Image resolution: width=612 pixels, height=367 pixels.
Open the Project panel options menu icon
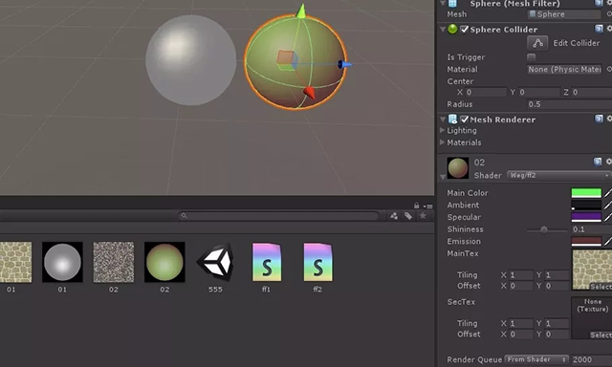click(x=428, y=206)
